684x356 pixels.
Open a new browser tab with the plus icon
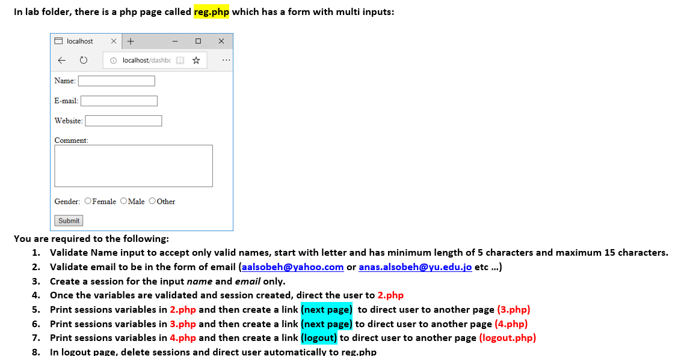[x=130, y=41]
